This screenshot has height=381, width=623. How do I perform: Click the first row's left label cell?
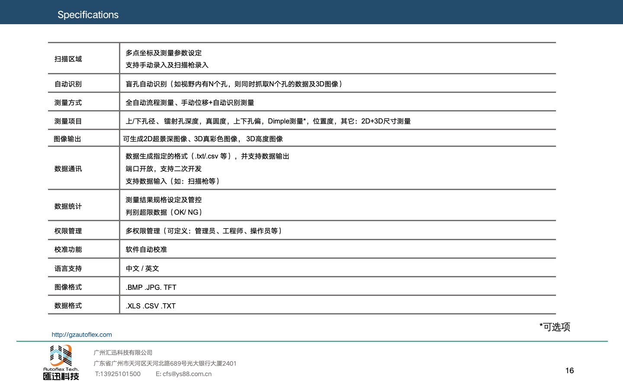[x=83, y=58]
